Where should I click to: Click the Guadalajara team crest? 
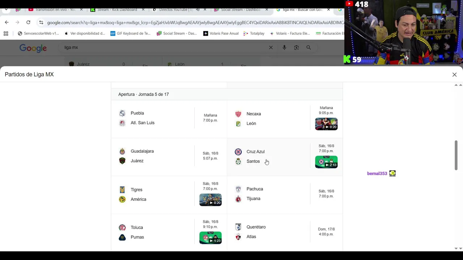point(122,151)
